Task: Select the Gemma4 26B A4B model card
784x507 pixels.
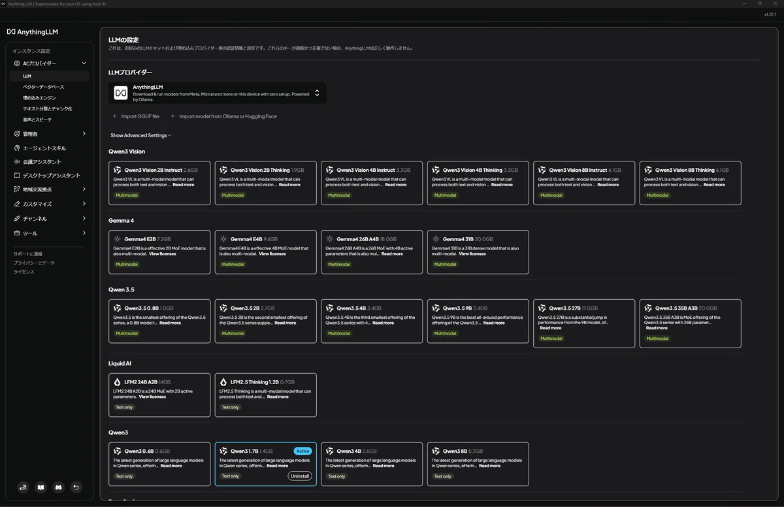Action: [x=372, y=252]
